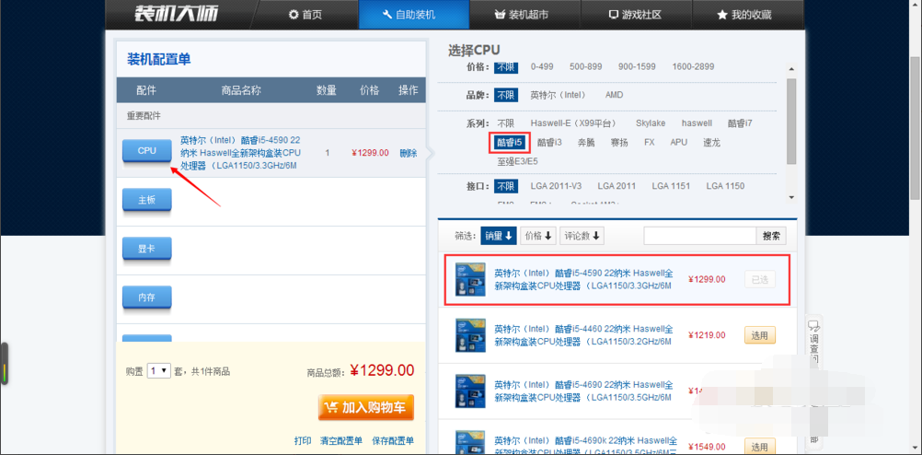
Task: Select the 酷睿i5 series filter
Action: click(509, 142)
